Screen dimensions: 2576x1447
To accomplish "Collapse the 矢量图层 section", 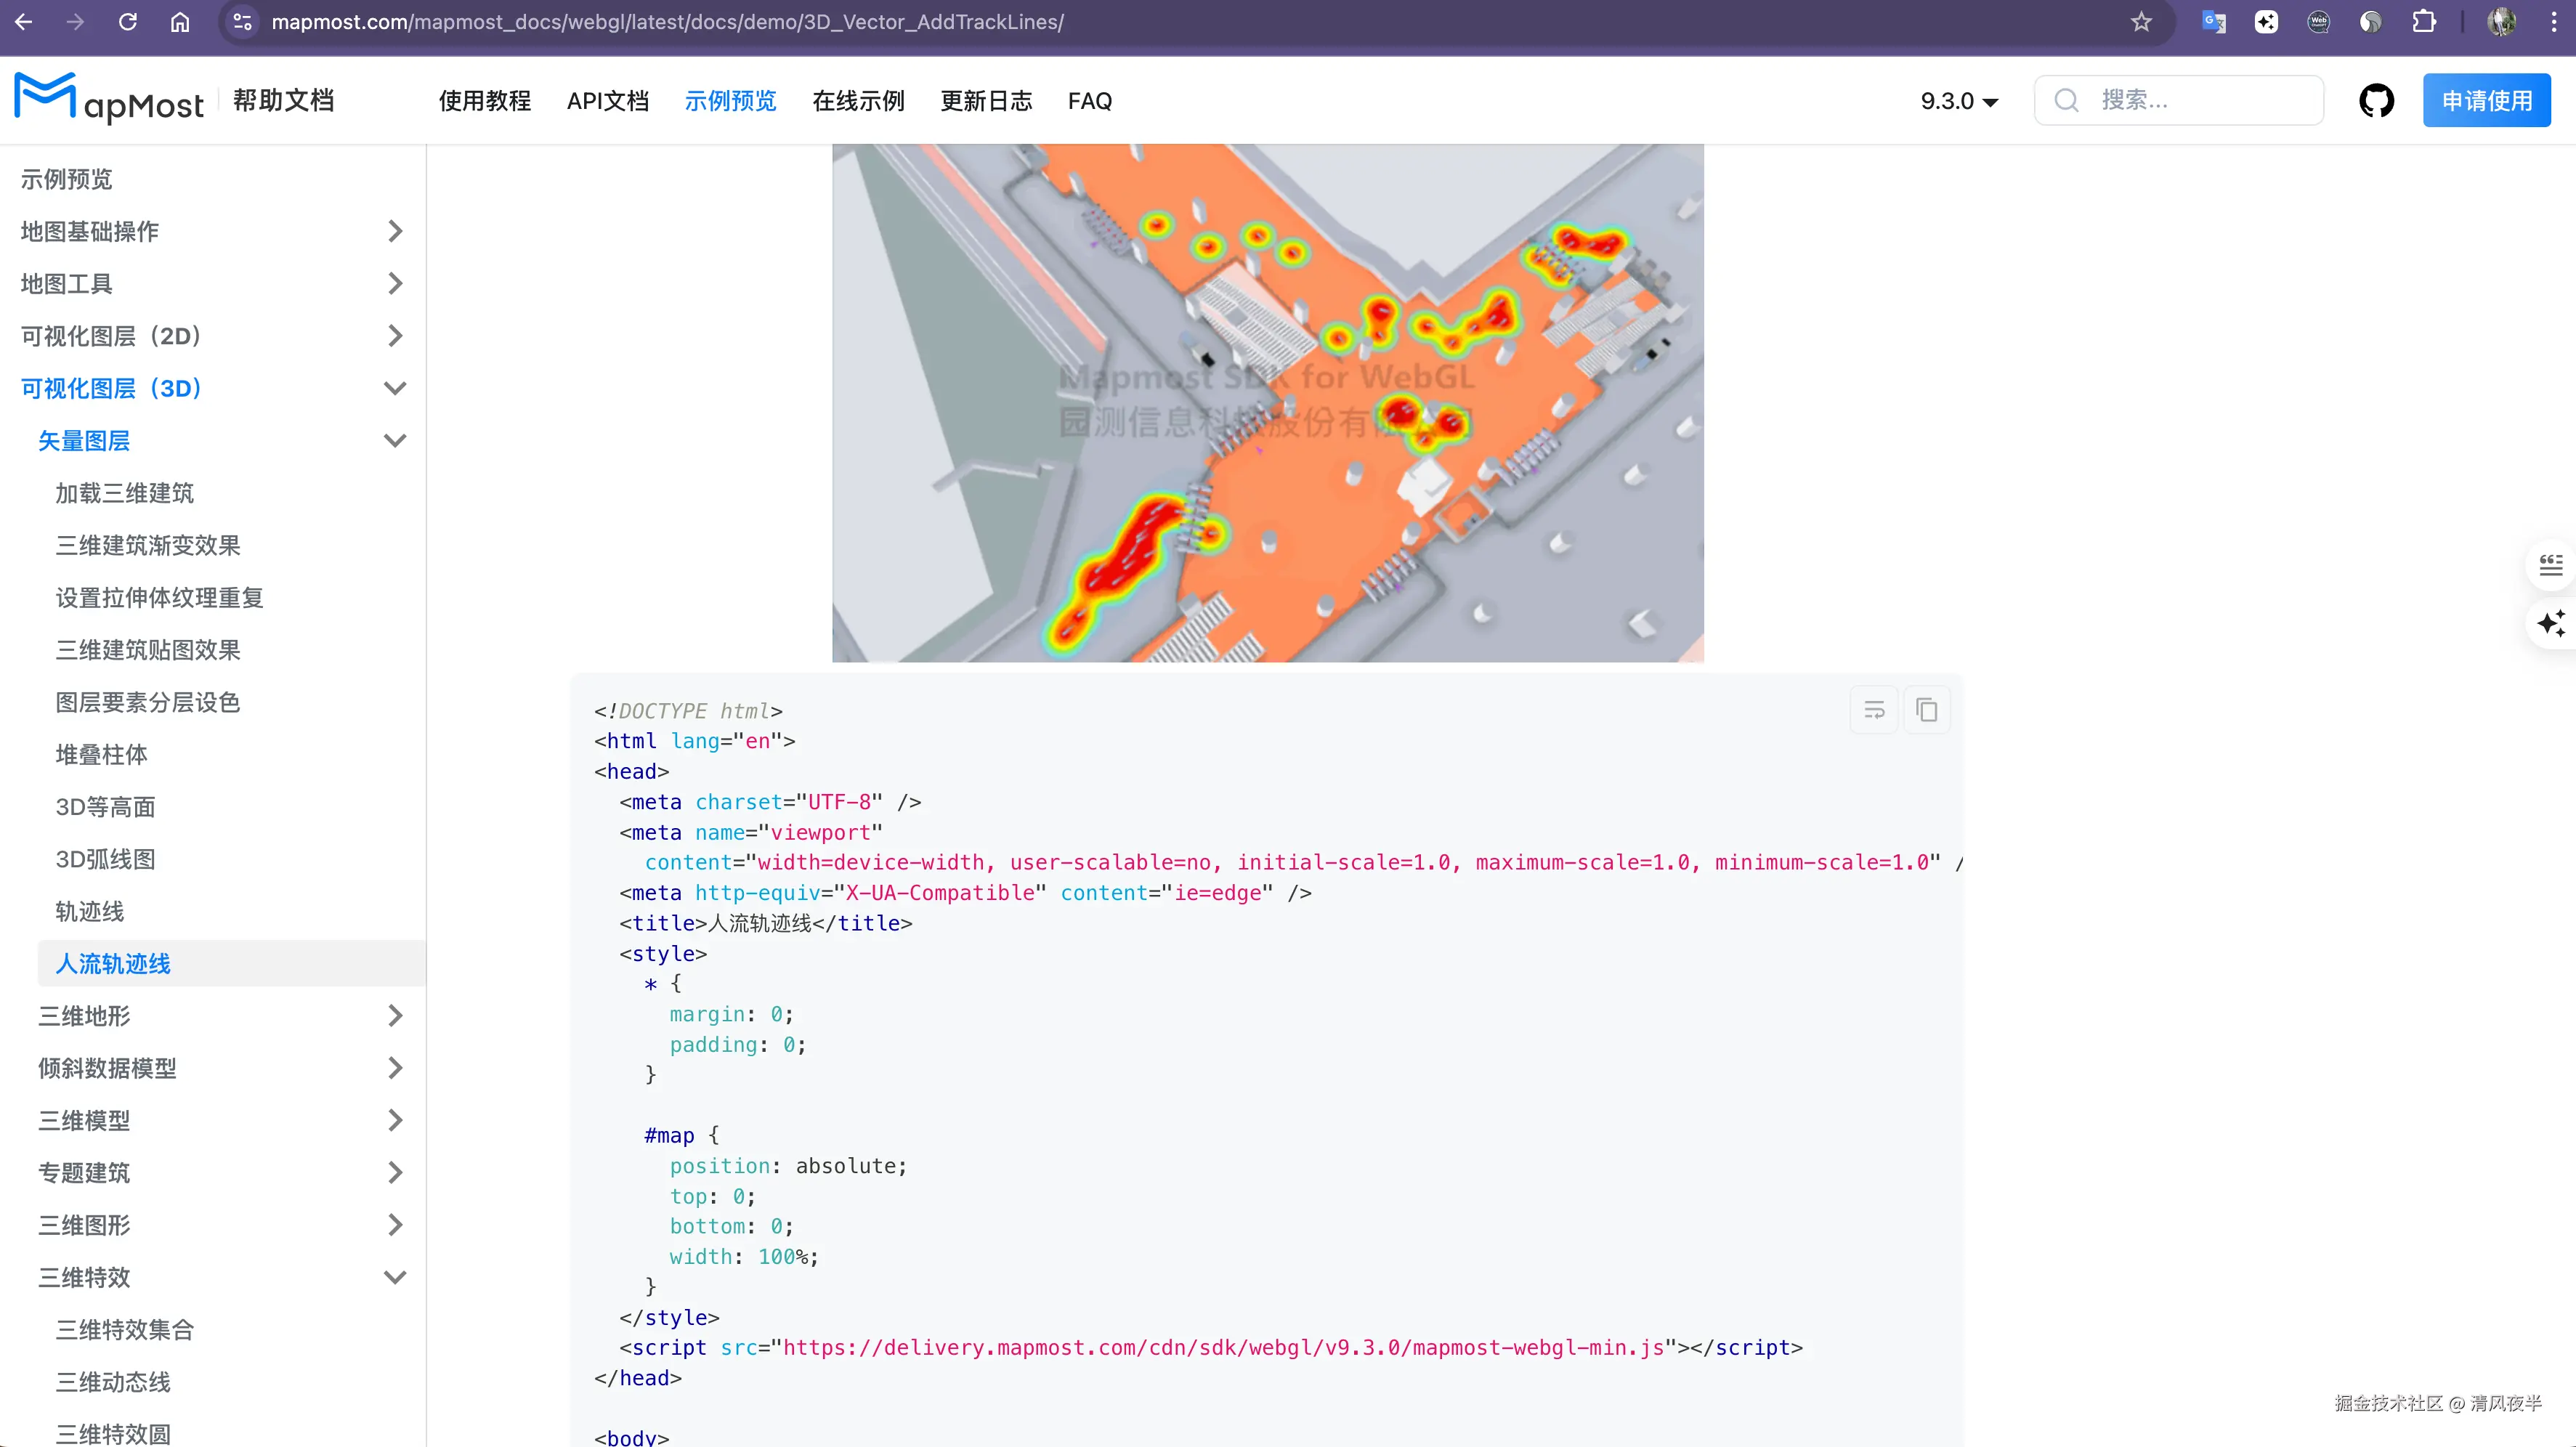I will point(395,441).
